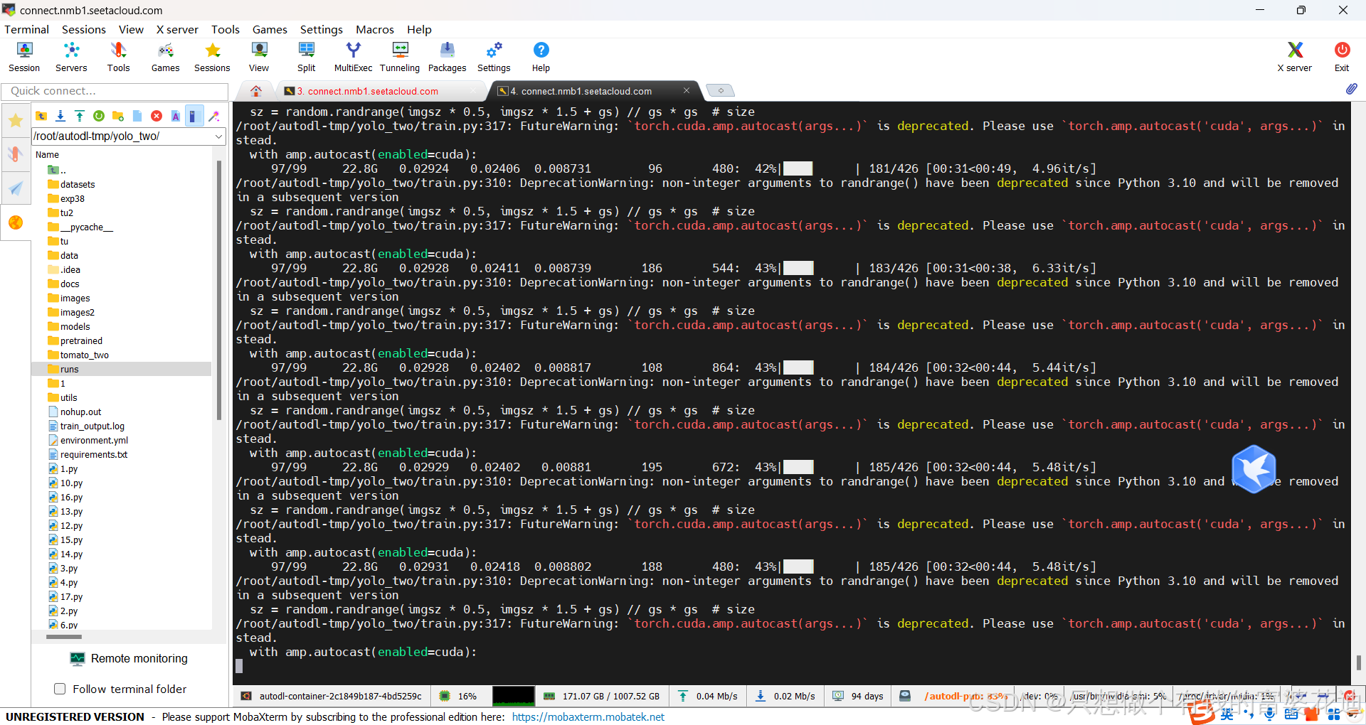The width and height of the screenshot is (1366, 725).
Task: Refresh the SFTP file listing
Action: [99, 116]
